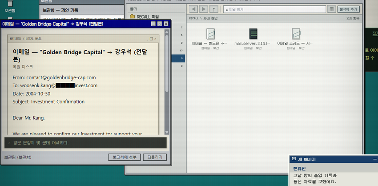378x186 pixels.
Task: Click the 보관함 — 개인 기록 heading
Action: [60, 10]
